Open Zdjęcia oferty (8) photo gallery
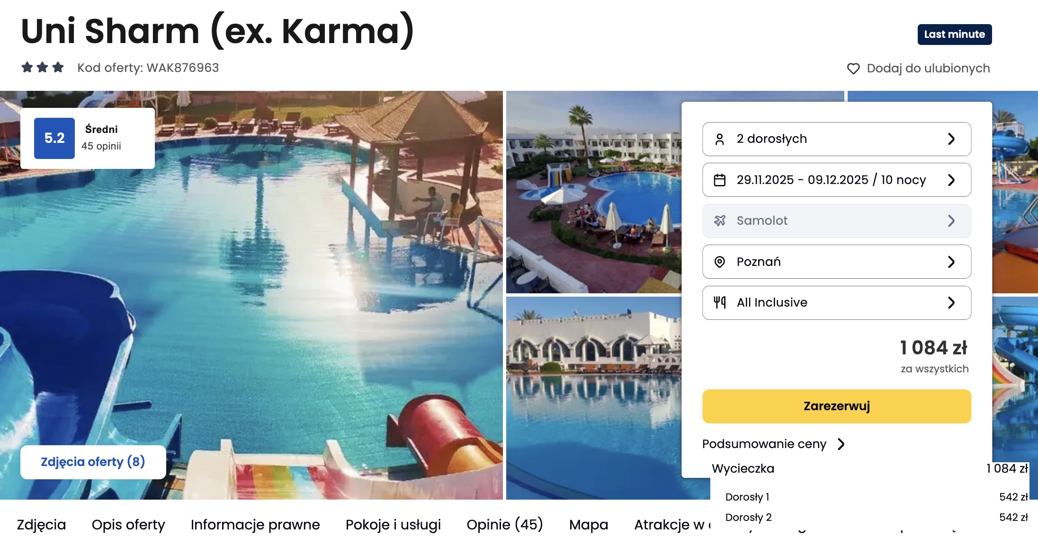The width and height of the screenshot is (1038, 546). 93,462
